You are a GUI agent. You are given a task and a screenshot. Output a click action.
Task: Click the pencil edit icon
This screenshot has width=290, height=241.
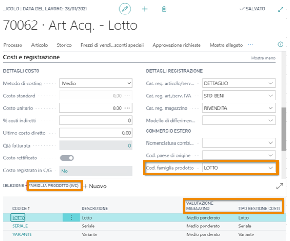coord(125,9)
